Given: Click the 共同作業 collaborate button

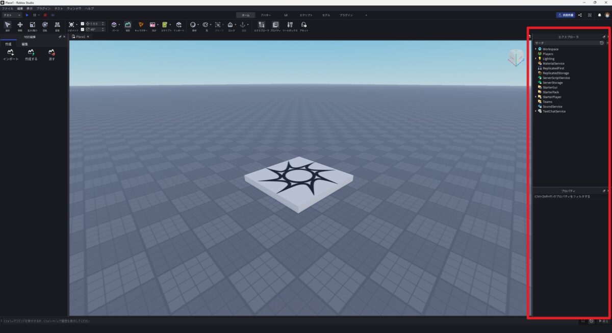Looking at the screenshot, I should (566, 15).
